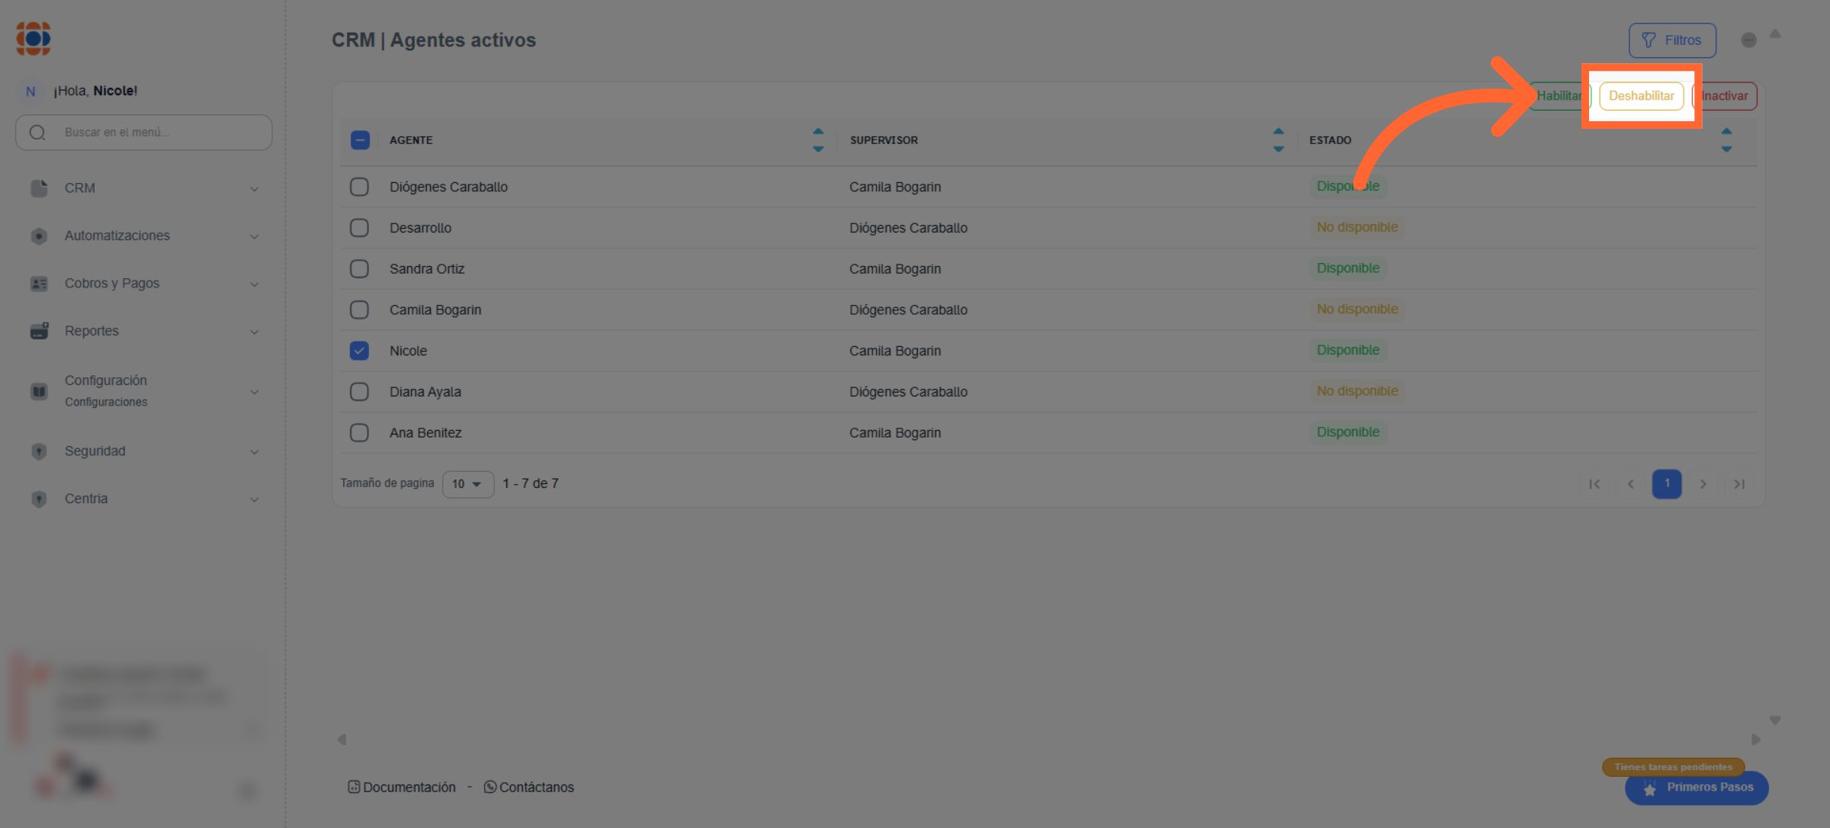Expand the Automatizaciones menu chevron
The height and width of the screenshot is (828, 1830).
click(x=254, y=236)
